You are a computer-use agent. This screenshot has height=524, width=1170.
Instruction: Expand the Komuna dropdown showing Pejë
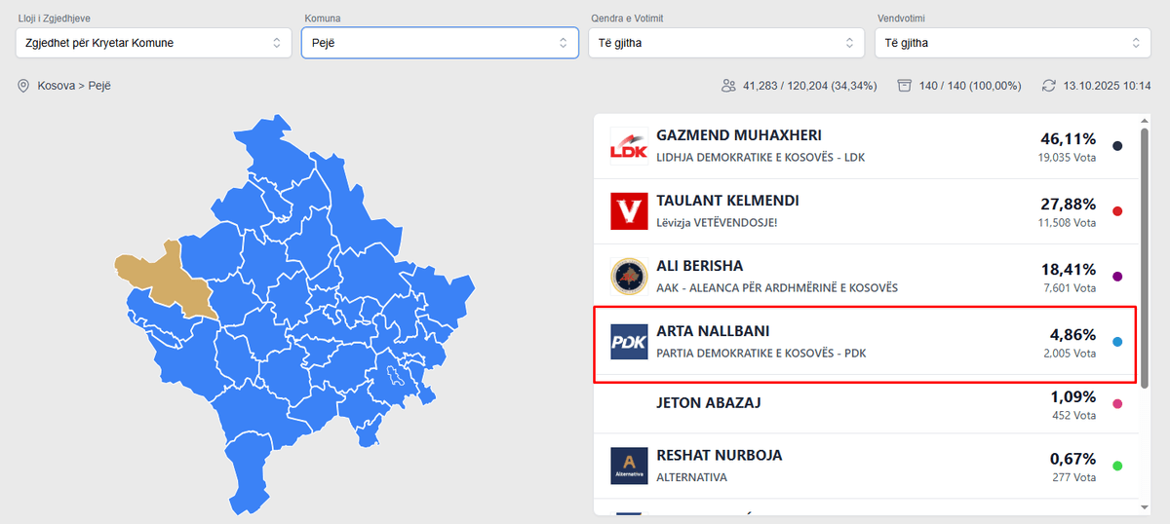coord(439,43)
